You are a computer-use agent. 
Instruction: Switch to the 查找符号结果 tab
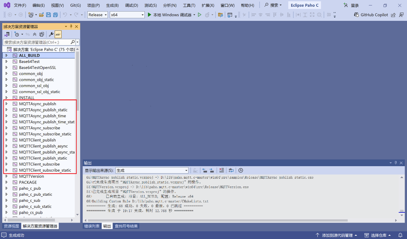click(x=126, y=226)
